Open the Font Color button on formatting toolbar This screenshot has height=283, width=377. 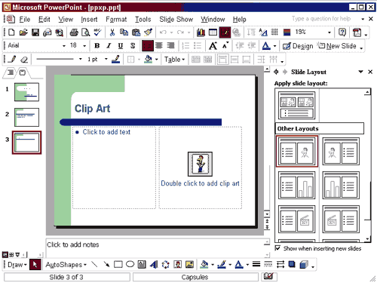pos(266,46)
